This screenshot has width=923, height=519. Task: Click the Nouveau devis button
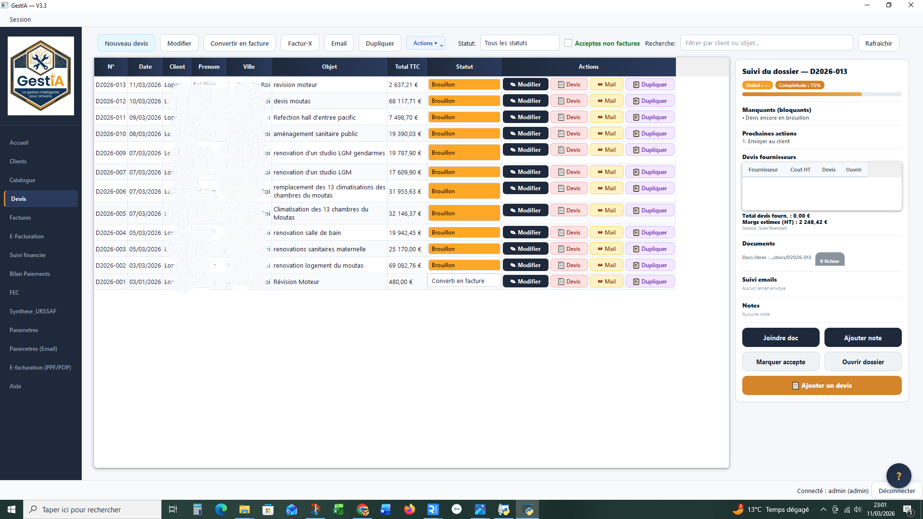point(126,43)
